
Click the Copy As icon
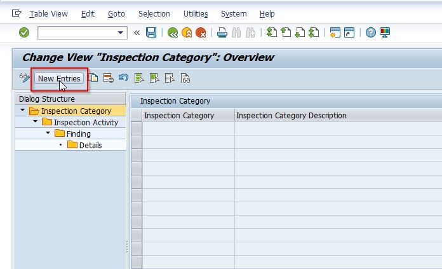93,78
